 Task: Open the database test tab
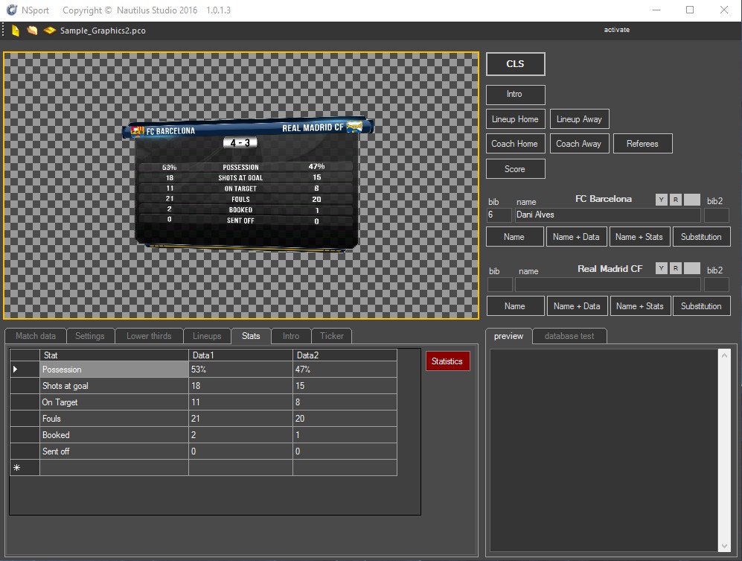click(x=569, y=336)
